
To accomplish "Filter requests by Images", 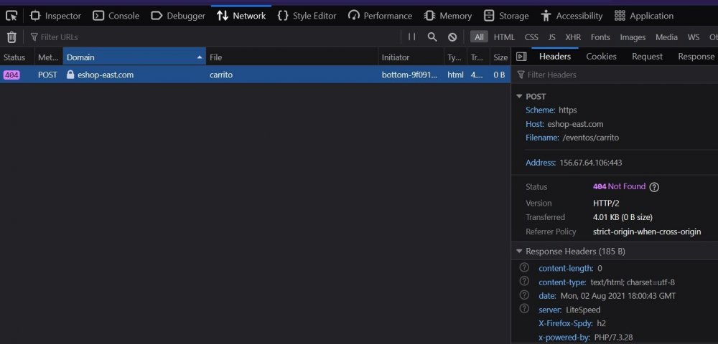I will pos(633,37).
